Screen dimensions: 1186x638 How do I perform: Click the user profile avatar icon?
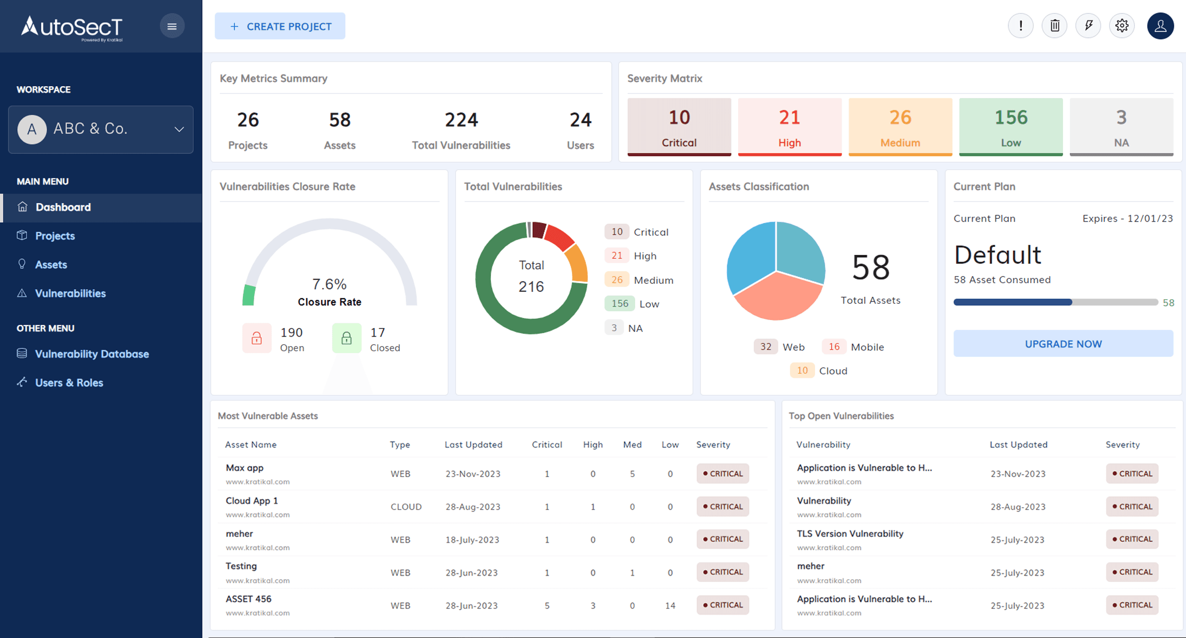1160,26
